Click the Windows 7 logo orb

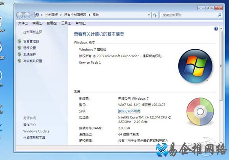tap(195, 66)
